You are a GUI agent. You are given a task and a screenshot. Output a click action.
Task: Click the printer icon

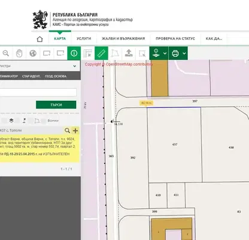coord(175,53)
